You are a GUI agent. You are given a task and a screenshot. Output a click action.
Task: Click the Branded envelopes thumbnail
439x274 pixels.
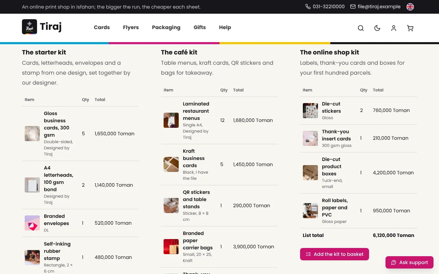click(32, 223)
